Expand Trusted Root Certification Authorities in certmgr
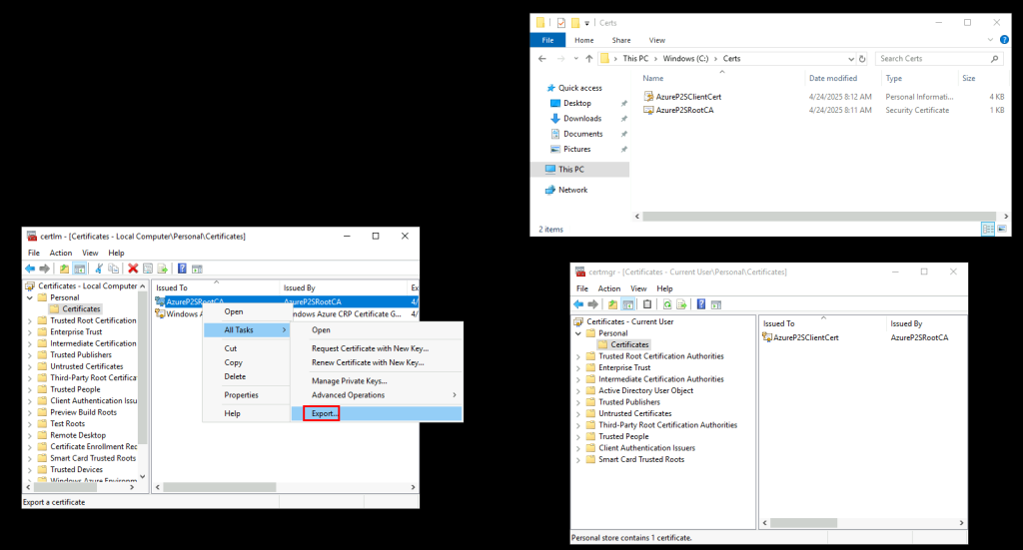Viewport: 1023px width, 550px height. pos(579,356)
